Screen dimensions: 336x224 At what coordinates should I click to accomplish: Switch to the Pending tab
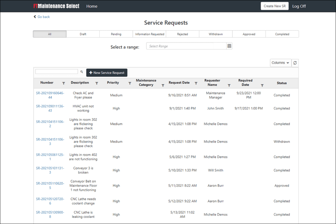click(x=116, y=34)
